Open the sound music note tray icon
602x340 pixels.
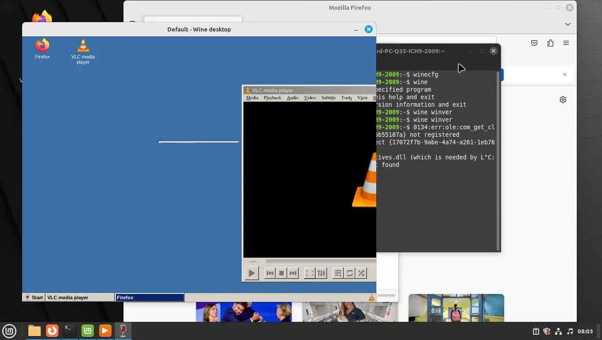tap(570, 331)
